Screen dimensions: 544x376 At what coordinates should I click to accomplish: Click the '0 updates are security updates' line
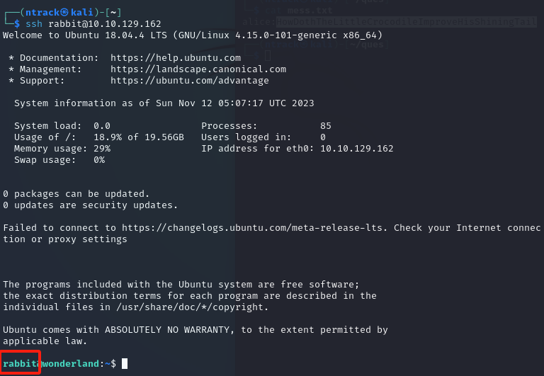coord(91,205)
